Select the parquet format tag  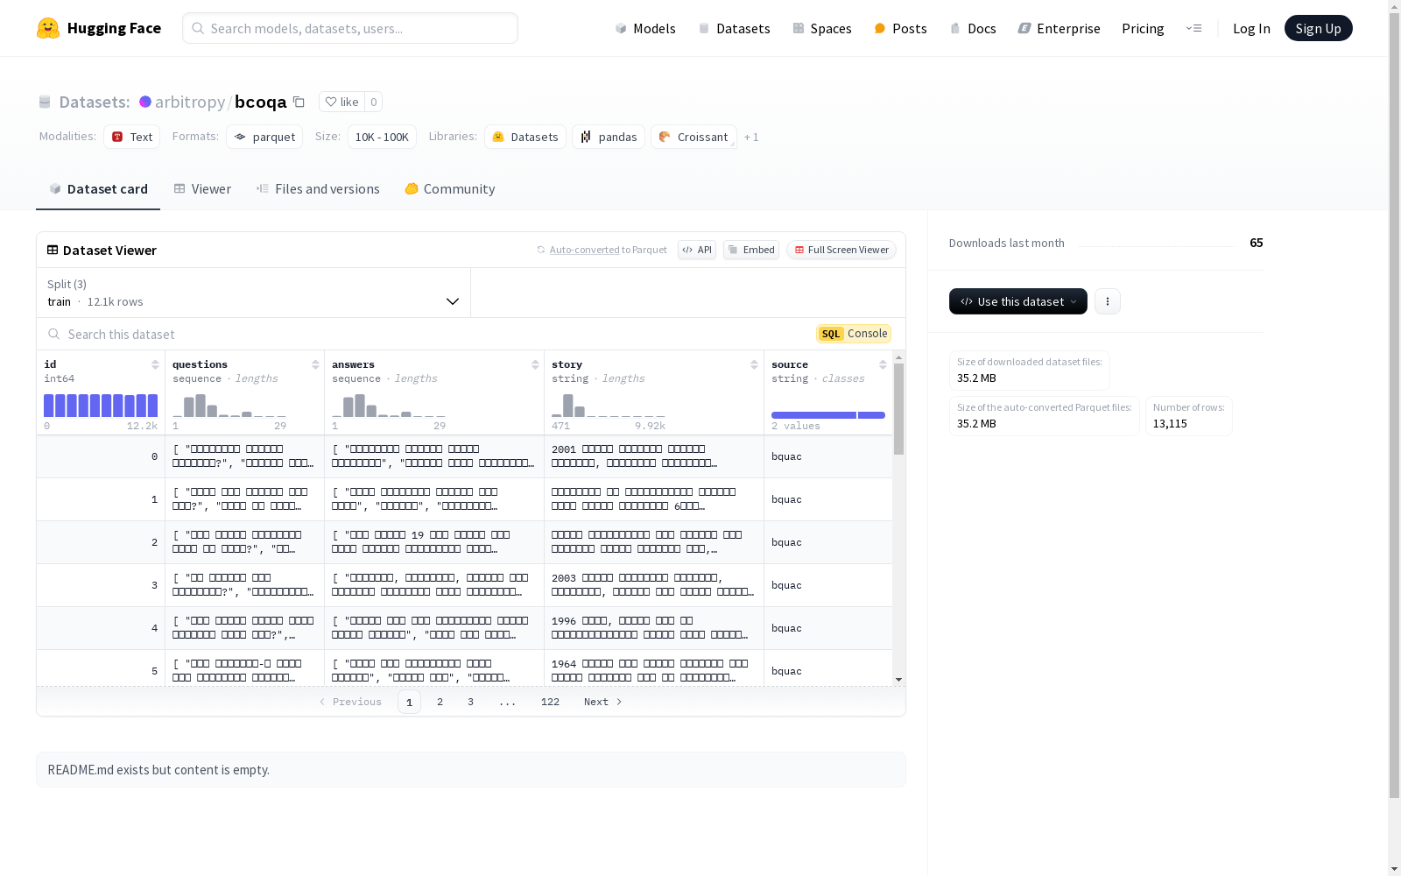click(264, 137)
